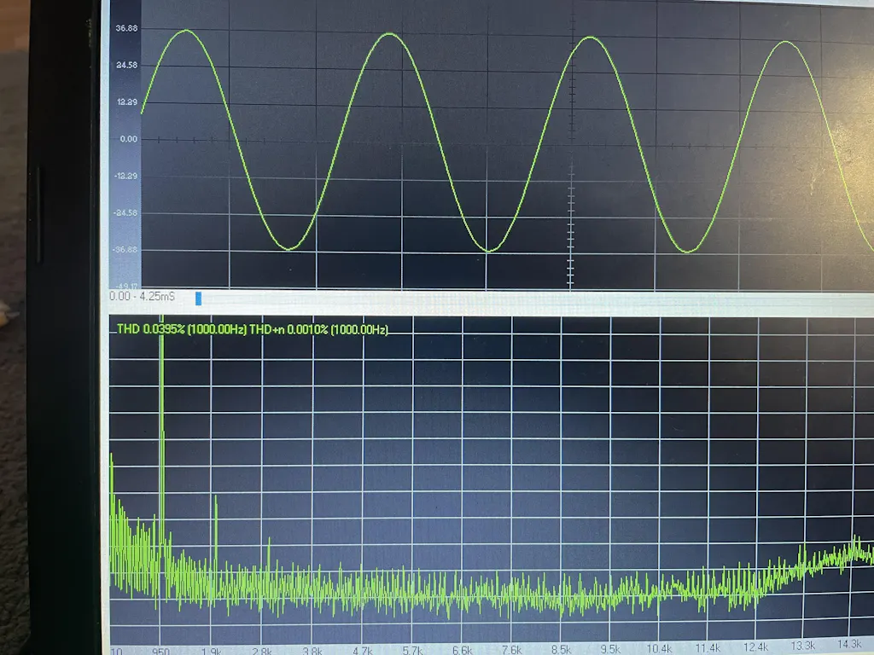Viewport: 874px width, 655px height.
Task: Click the 13.3k frequency axis label
Action: click(803, 646)
